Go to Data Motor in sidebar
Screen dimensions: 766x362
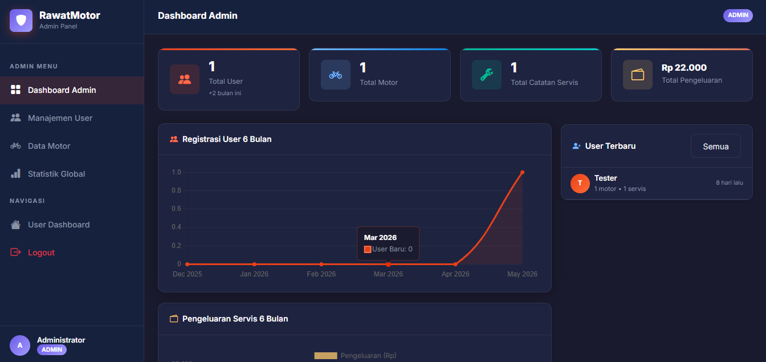72,146
